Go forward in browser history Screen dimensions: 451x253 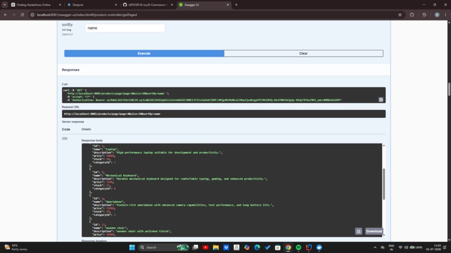click(14, 15)
